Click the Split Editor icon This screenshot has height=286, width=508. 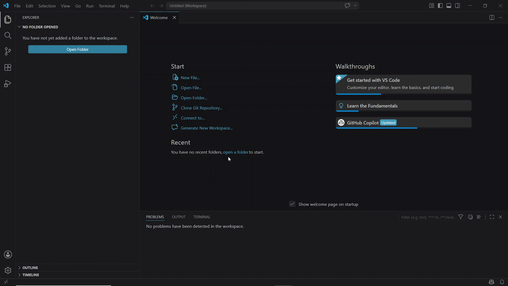pyautogui.click(x=492, y=17)
